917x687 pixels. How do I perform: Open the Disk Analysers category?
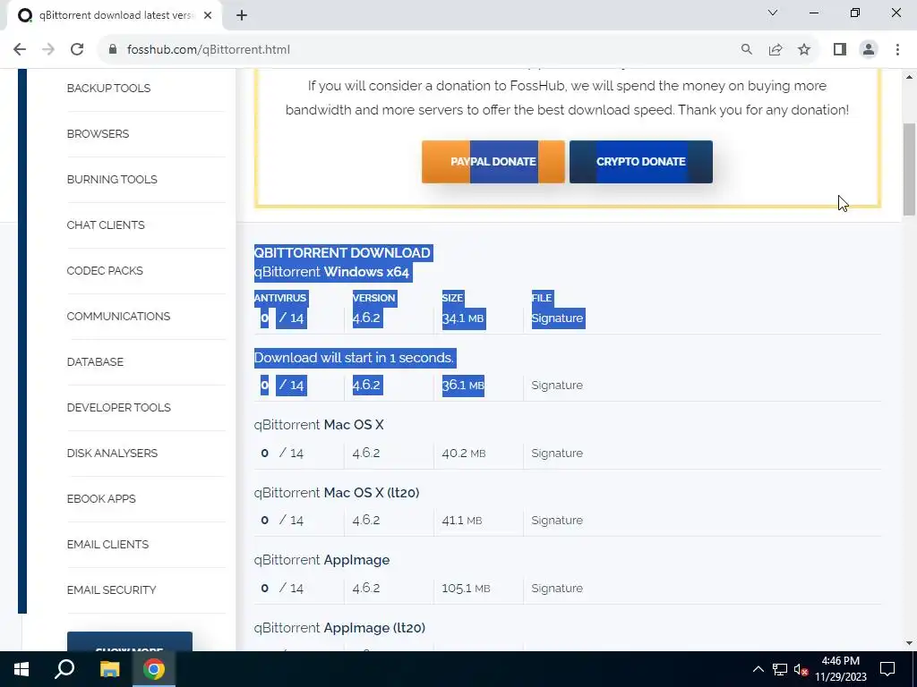(112, 453)
